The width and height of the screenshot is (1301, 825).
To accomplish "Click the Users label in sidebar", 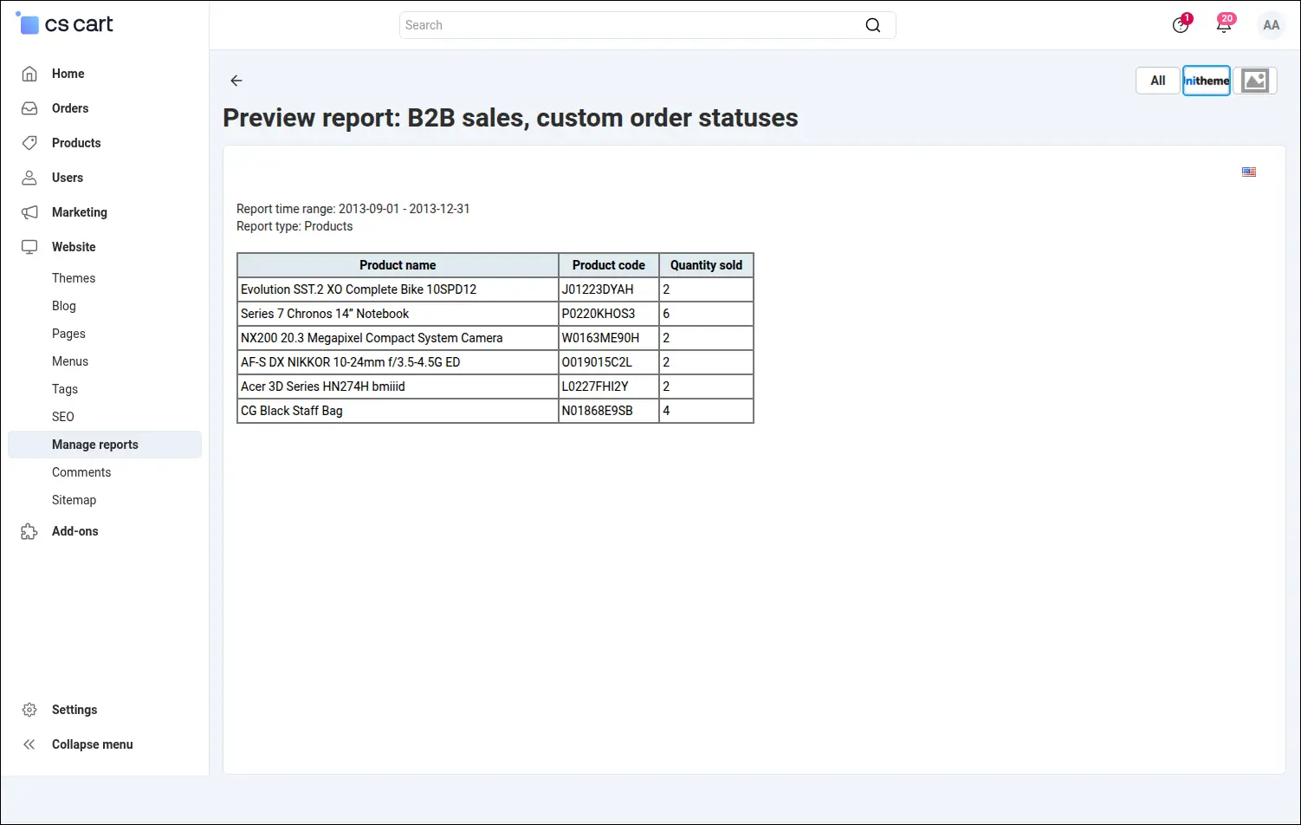I will point(68,178).
